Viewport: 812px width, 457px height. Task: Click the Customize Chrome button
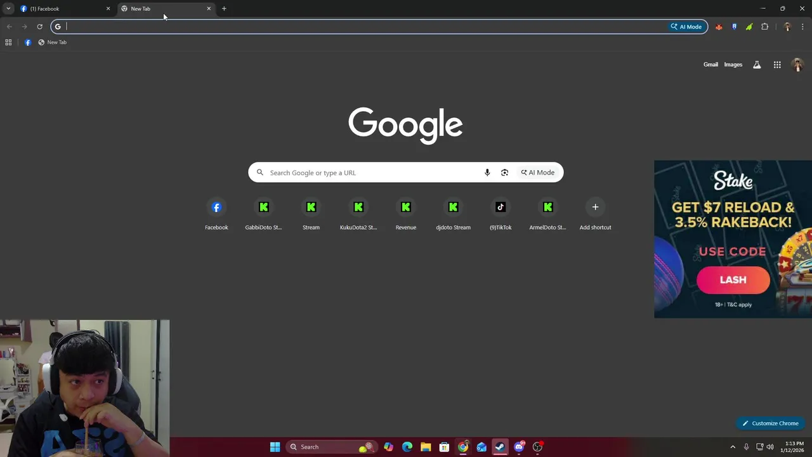(x=770, y=423)
